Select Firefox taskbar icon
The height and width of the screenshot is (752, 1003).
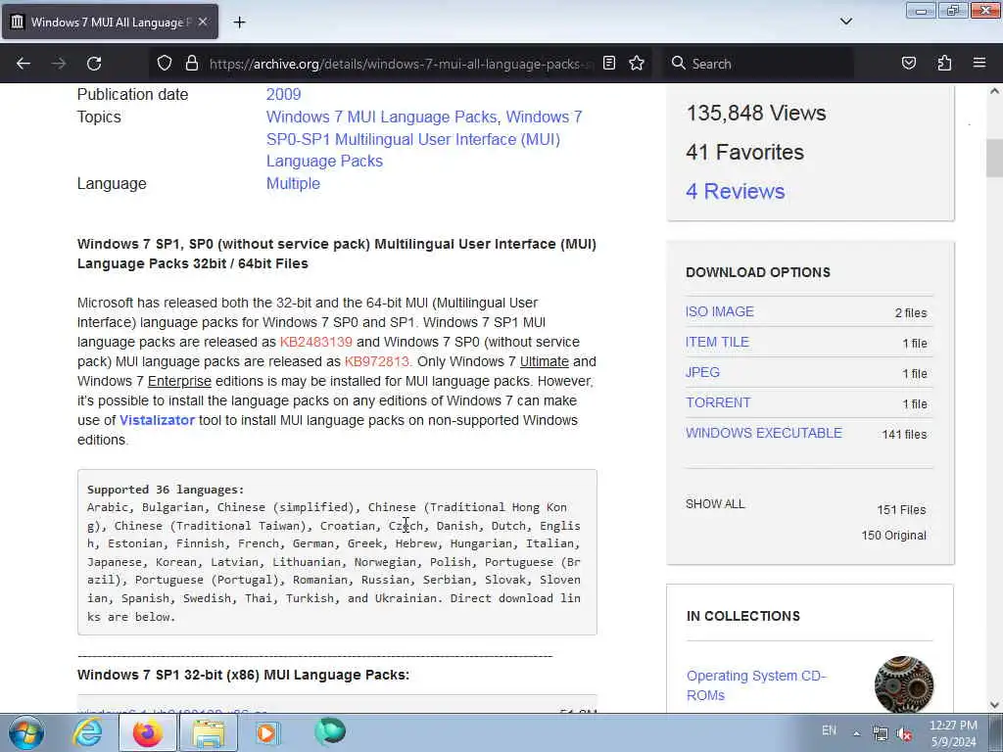(x=148, y=732)
